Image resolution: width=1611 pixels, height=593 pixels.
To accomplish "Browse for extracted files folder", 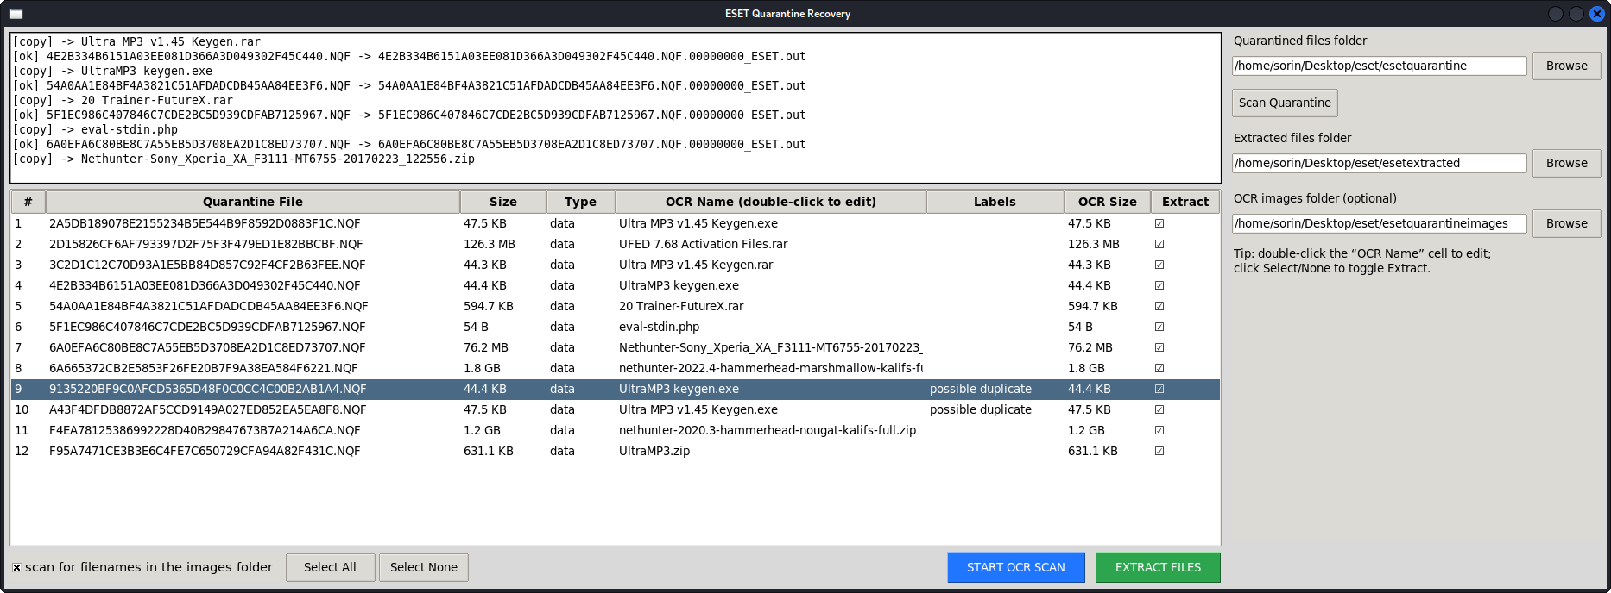I will point(1566,163).
